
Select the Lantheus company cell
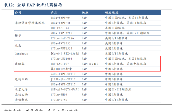21,54
